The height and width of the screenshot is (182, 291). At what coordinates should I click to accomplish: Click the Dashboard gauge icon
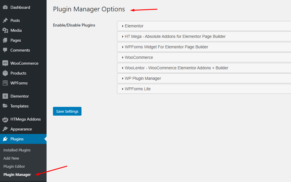pyautogui.click(x=6, y=7)
